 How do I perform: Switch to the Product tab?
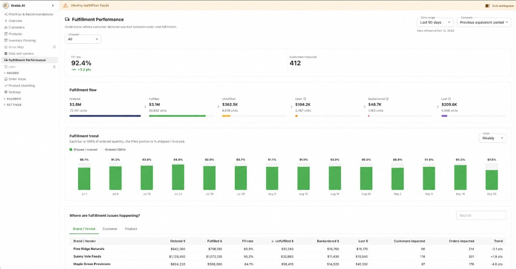pyautogui.click(x=131, y=229)
